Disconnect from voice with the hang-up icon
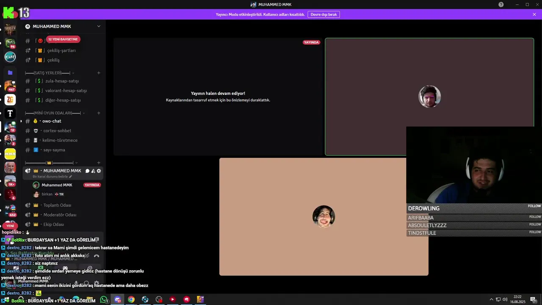The image size is (542, 305). click(x=96, y=256)
